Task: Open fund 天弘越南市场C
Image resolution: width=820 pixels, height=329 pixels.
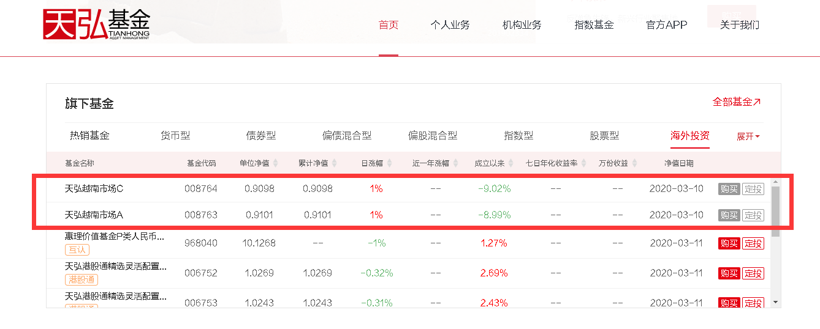Action: point(94,188)
